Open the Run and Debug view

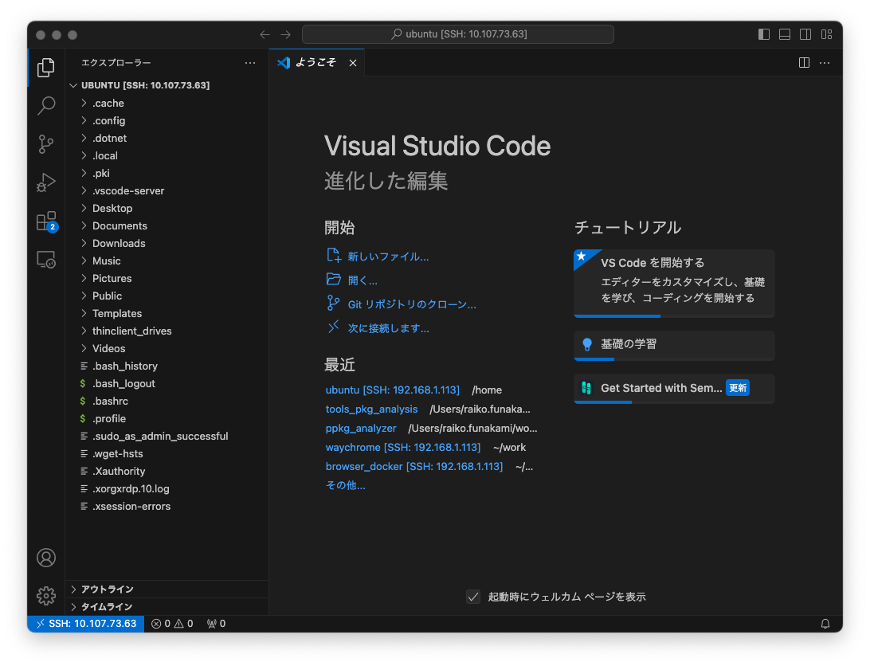click(46, 182)
